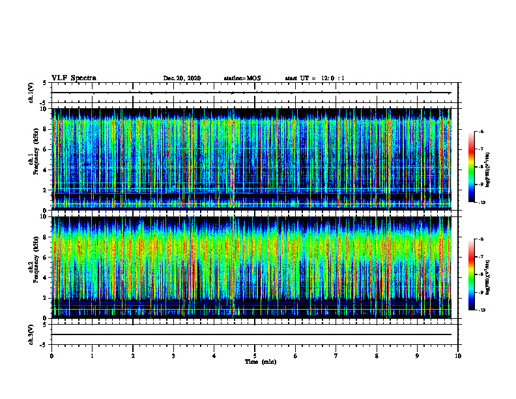Click the ch.3(V) flat waveform line
The image size is (516, 399).
point(251,334)
